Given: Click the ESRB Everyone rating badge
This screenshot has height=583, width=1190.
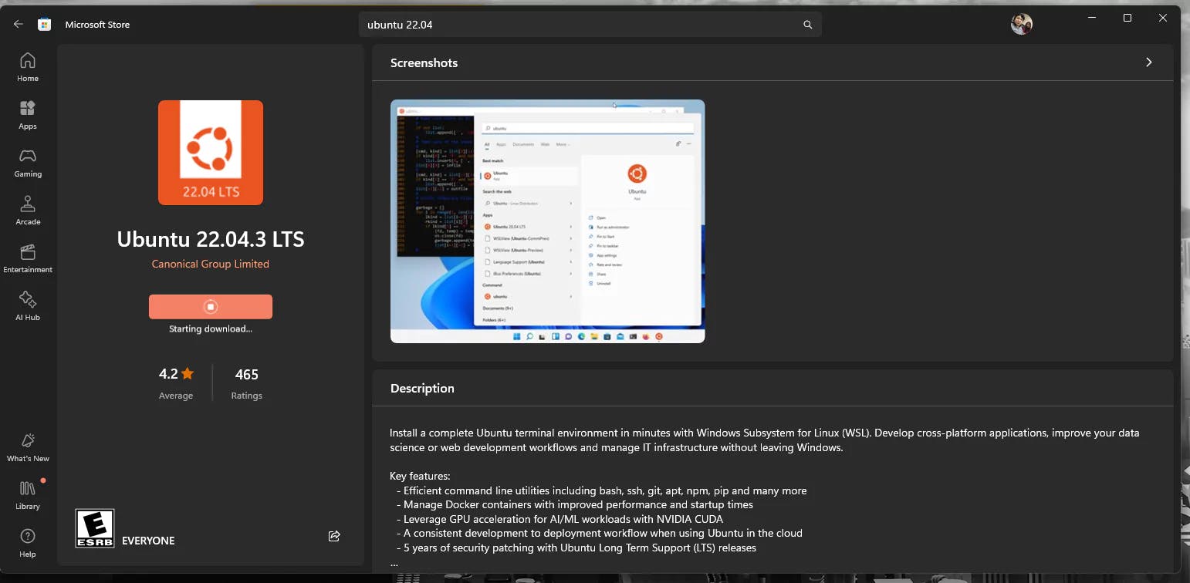Looking at the screenshot, I should pos(95,528).
